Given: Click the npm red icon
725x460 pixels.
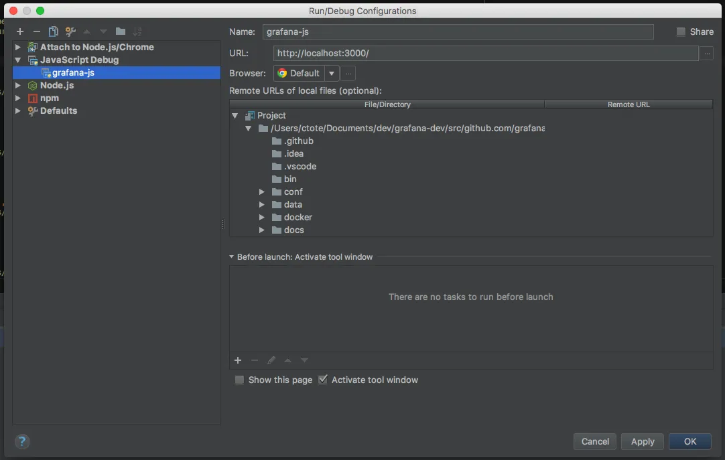Looking at the screenshot, I should coord(32,98).
